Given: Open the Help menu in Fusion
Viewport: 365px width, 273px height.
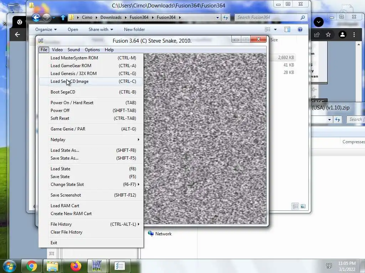Looking at the screenshot, I should pyautogui.click(x=109, y=50).
